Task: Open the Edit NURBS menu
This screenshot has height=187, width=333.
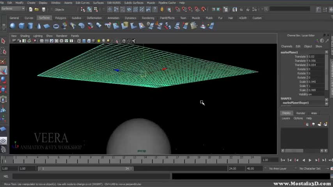Action: 114,3
